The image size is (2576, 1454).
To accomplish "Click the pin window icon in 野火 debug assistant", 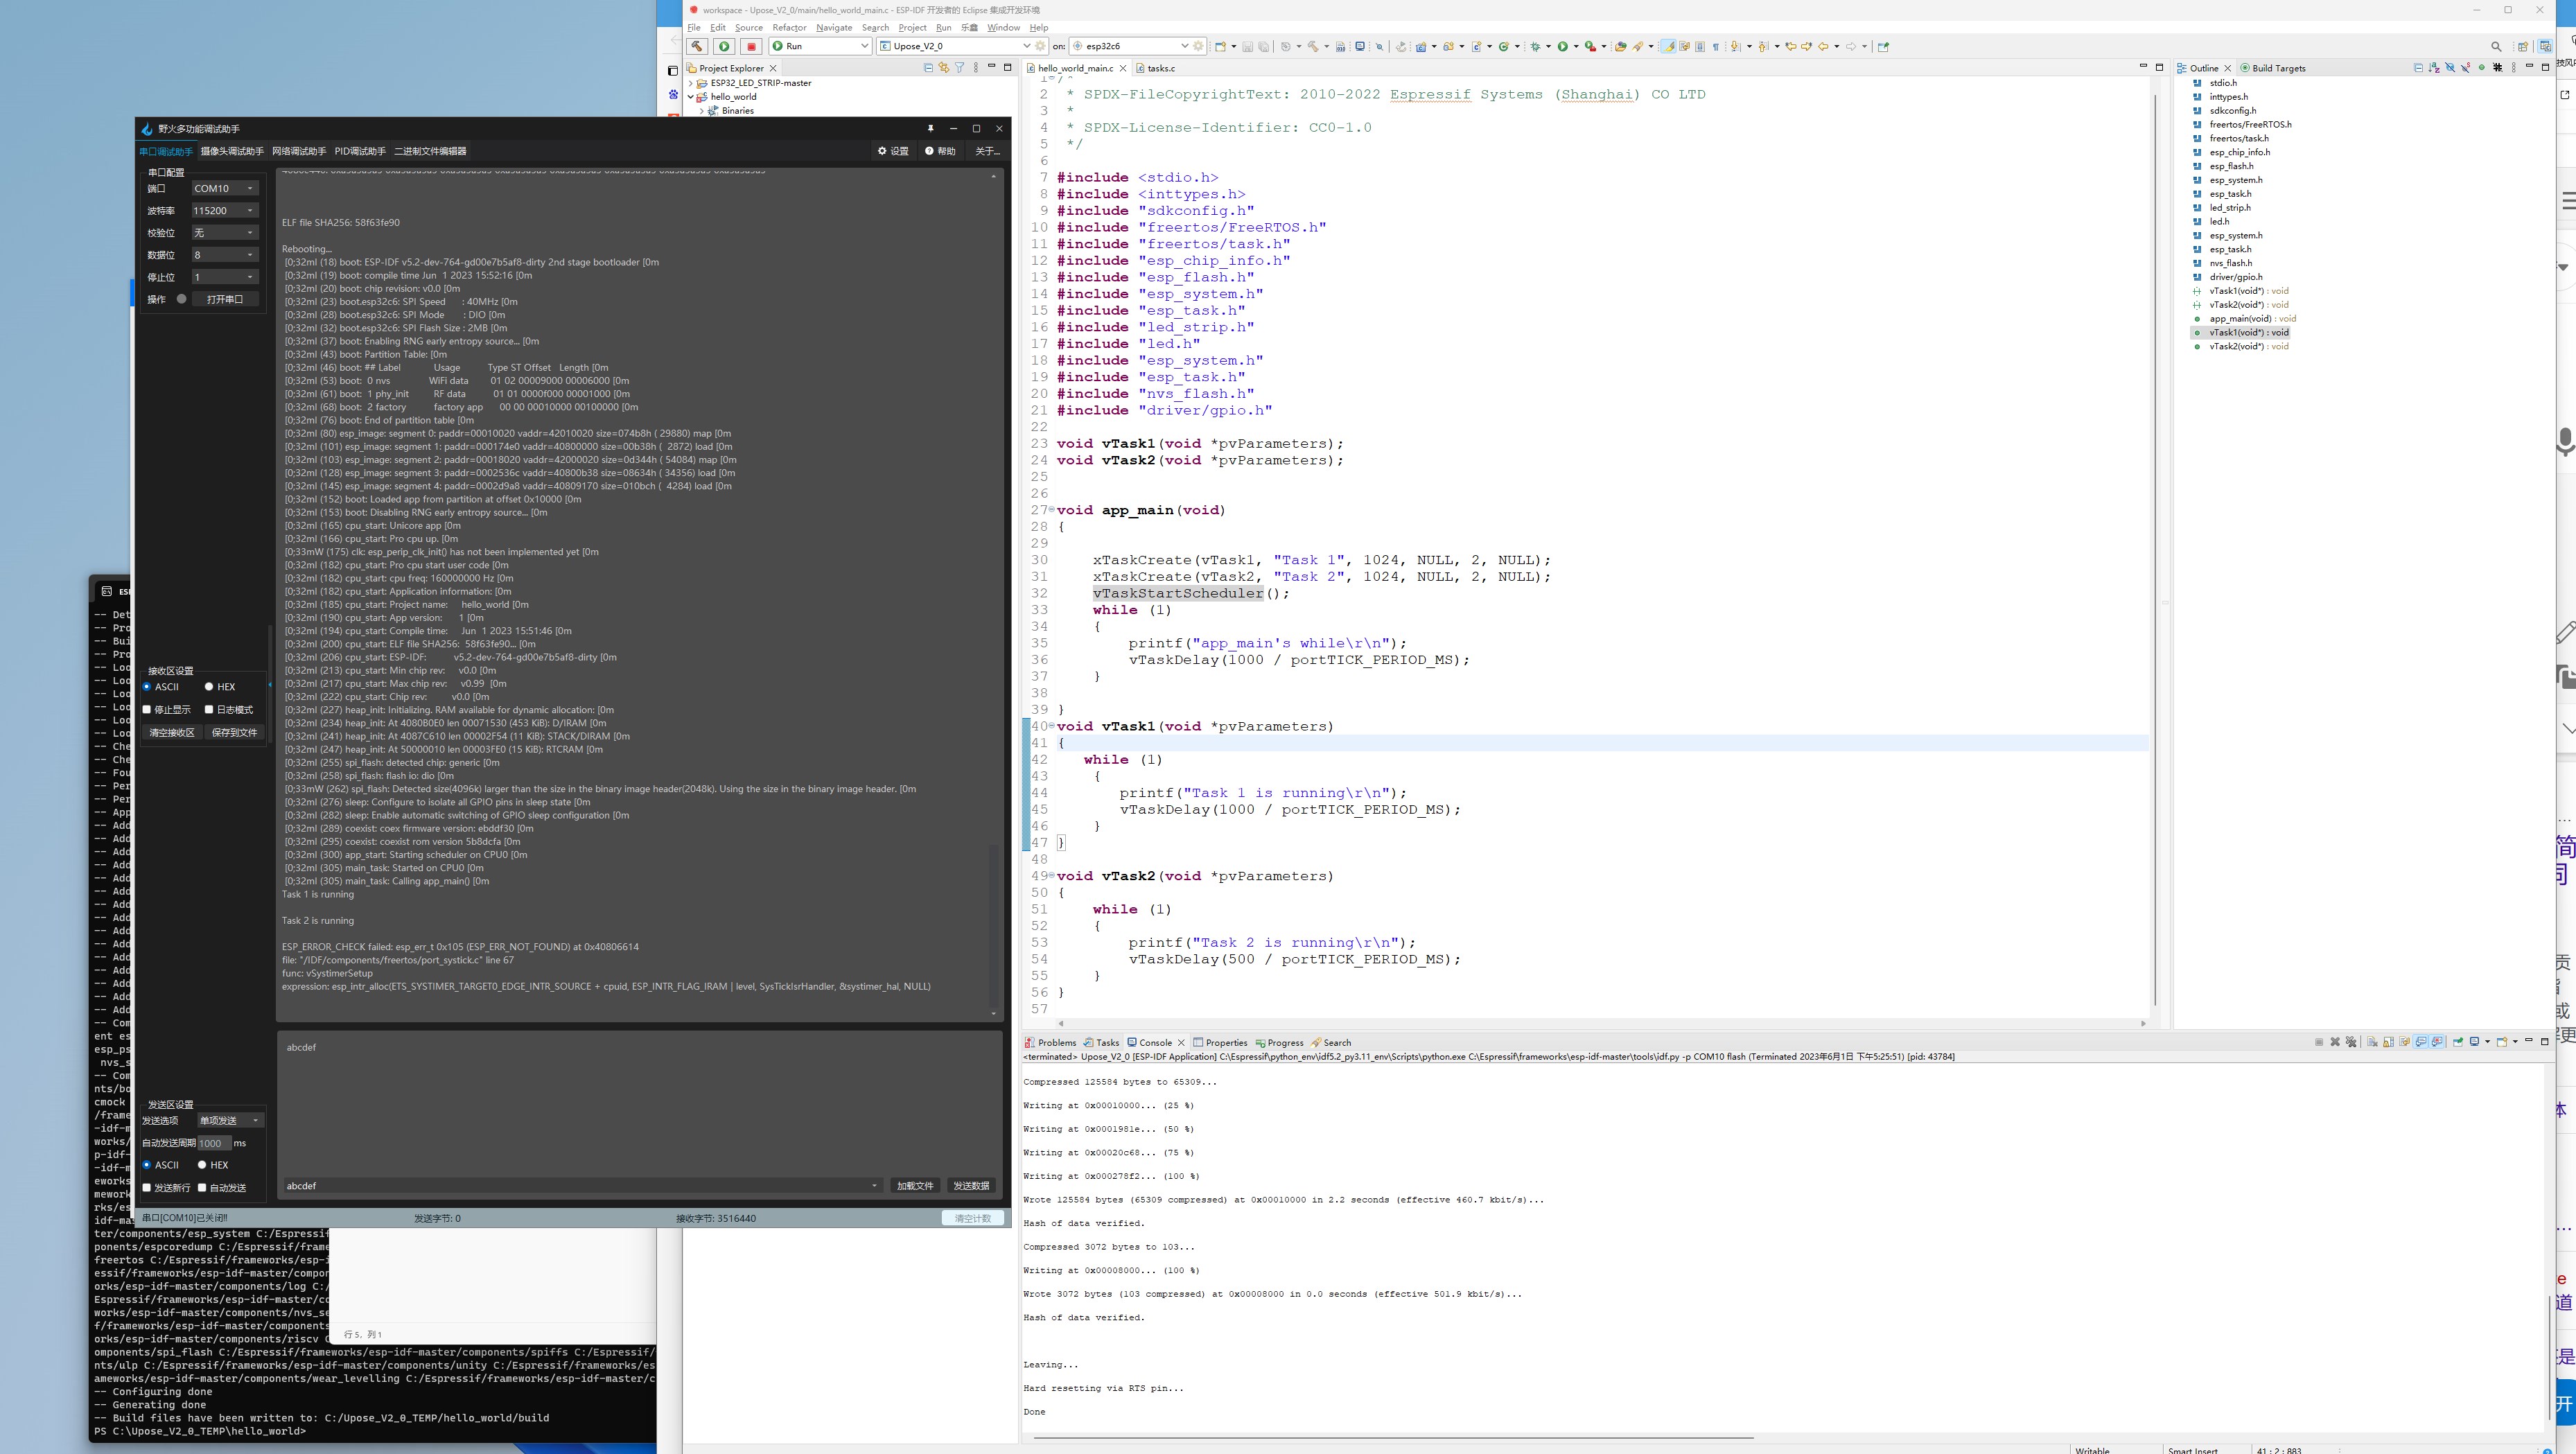I will 930,128.
